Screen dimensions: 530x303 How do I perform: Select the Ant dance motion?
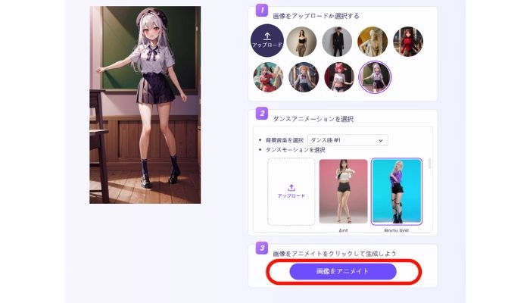click(x=343, y=191)
